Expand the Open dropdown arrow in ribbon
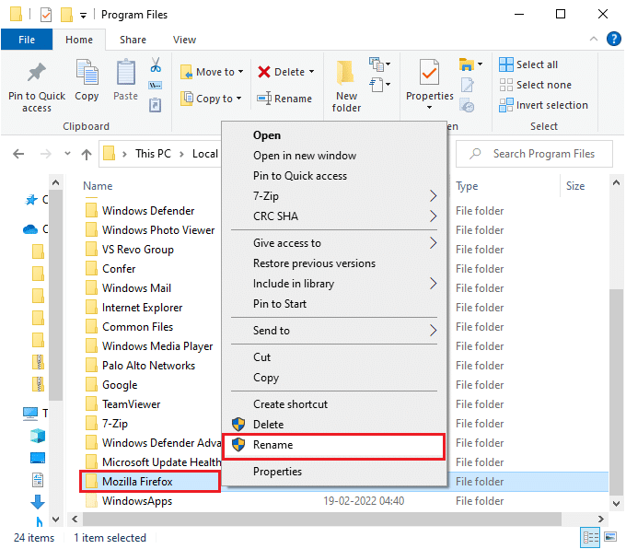The image size is (626, 549). [x=429, y=108]
